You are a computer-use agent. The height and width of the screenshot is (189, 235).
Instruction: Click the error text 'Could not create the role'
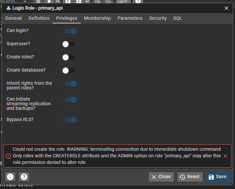tap(39, 149)
